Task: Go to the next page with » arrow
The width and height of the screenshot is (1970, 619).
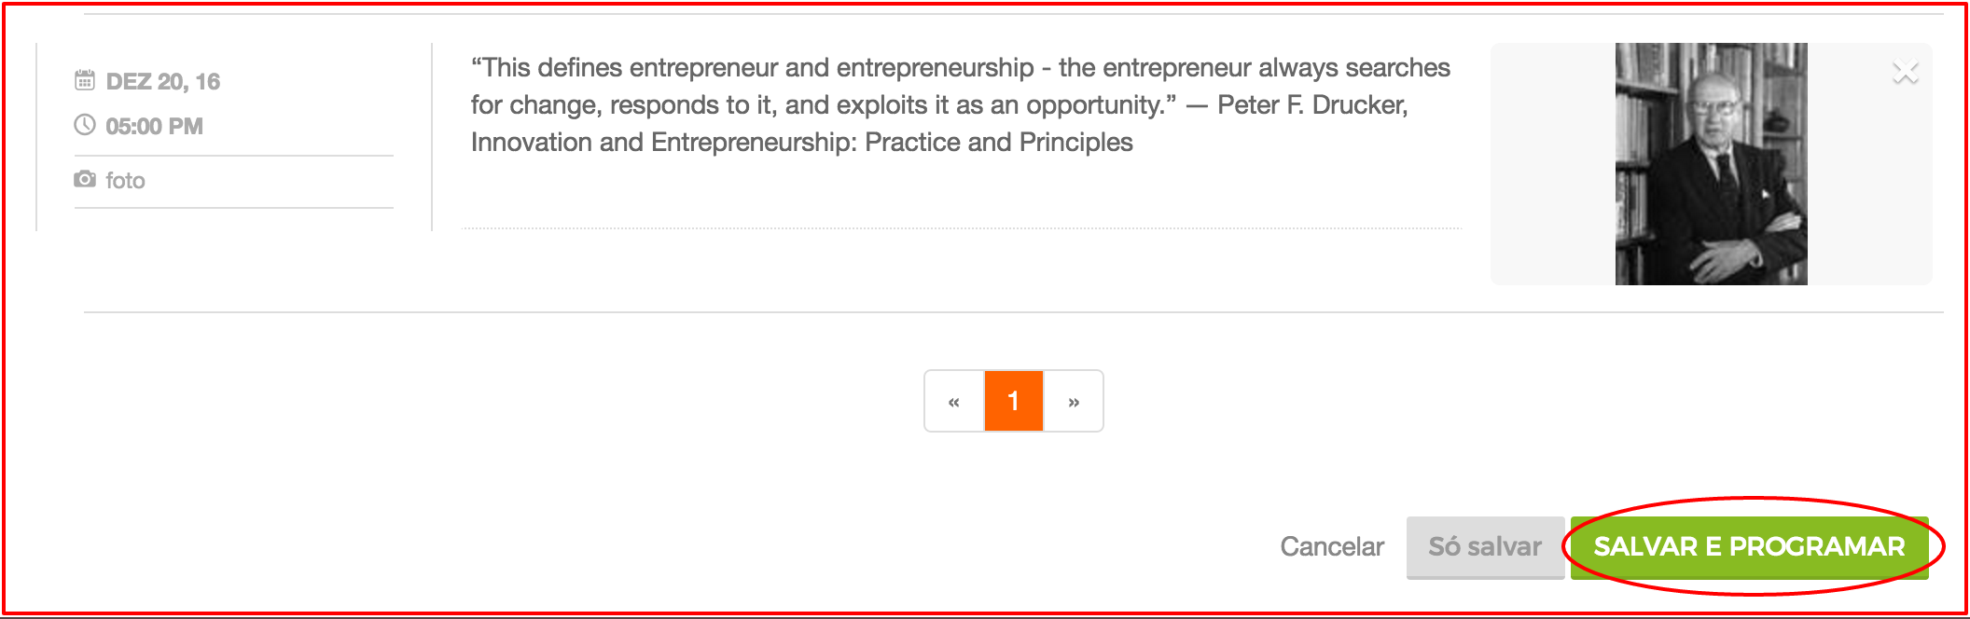Action: click(x=1074, y=402)
